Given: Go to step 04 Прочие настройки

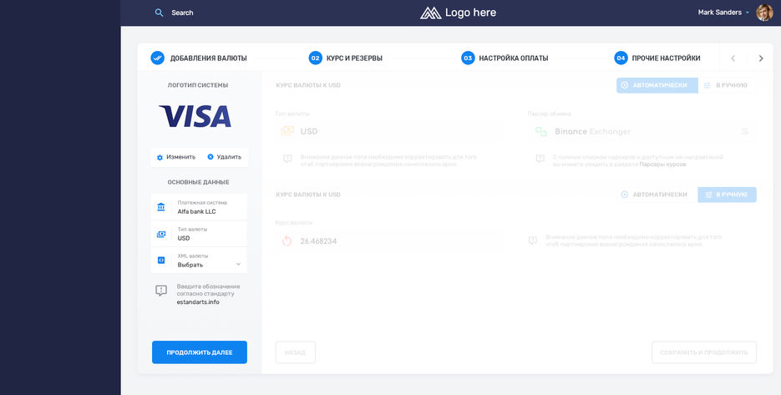Looking at the screenshot, I should 657,58.
